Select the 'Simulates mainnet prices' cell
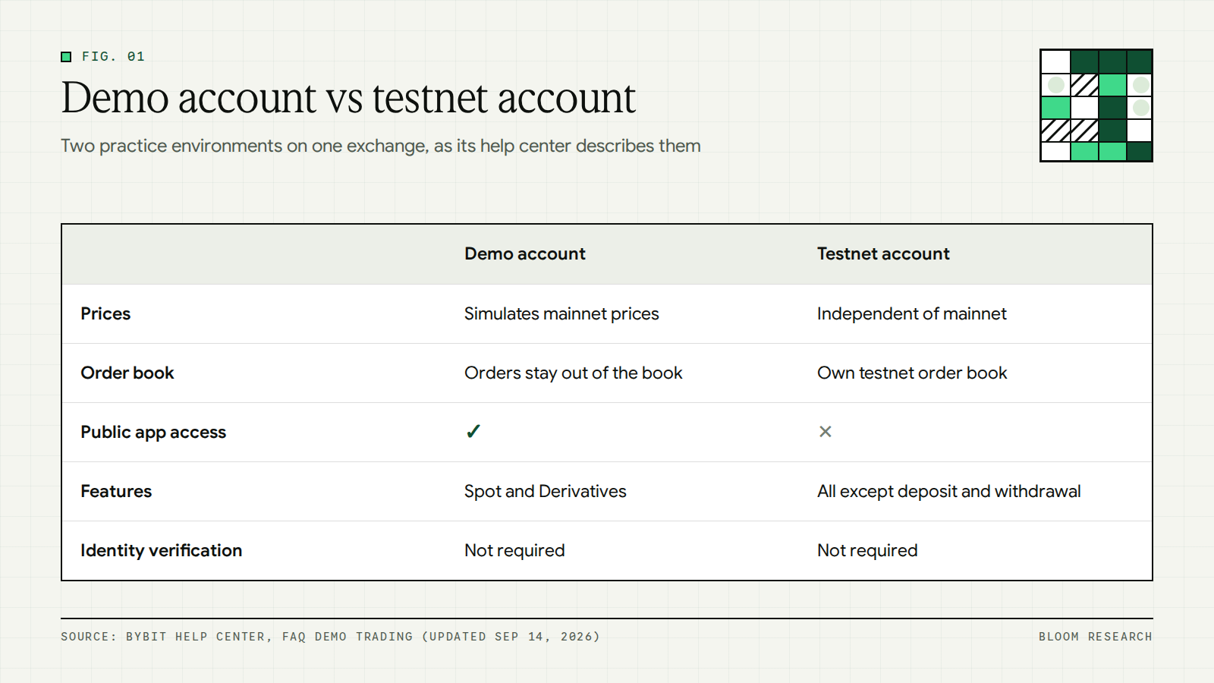This screenshot has width=1214, height=683. [x=561, y=314]
